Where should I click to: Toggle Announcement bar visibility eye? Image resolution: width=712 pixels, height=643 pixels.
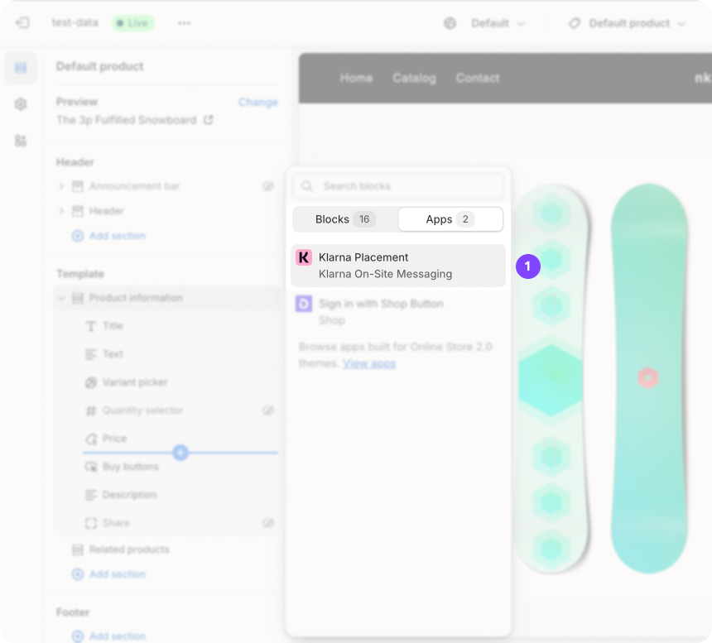(x=268, y=186)
